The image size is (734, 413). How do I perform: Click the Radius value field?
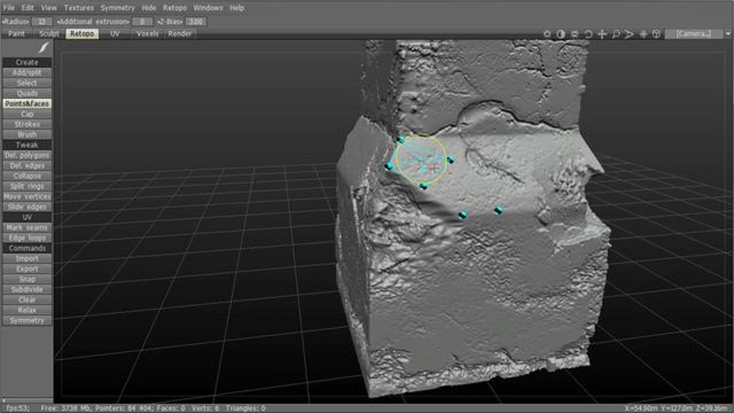[42, 21]
